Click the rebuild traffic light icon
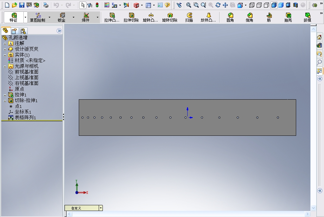Image resolution: width=324 pixels, height=217 pixels. (97, 5)
